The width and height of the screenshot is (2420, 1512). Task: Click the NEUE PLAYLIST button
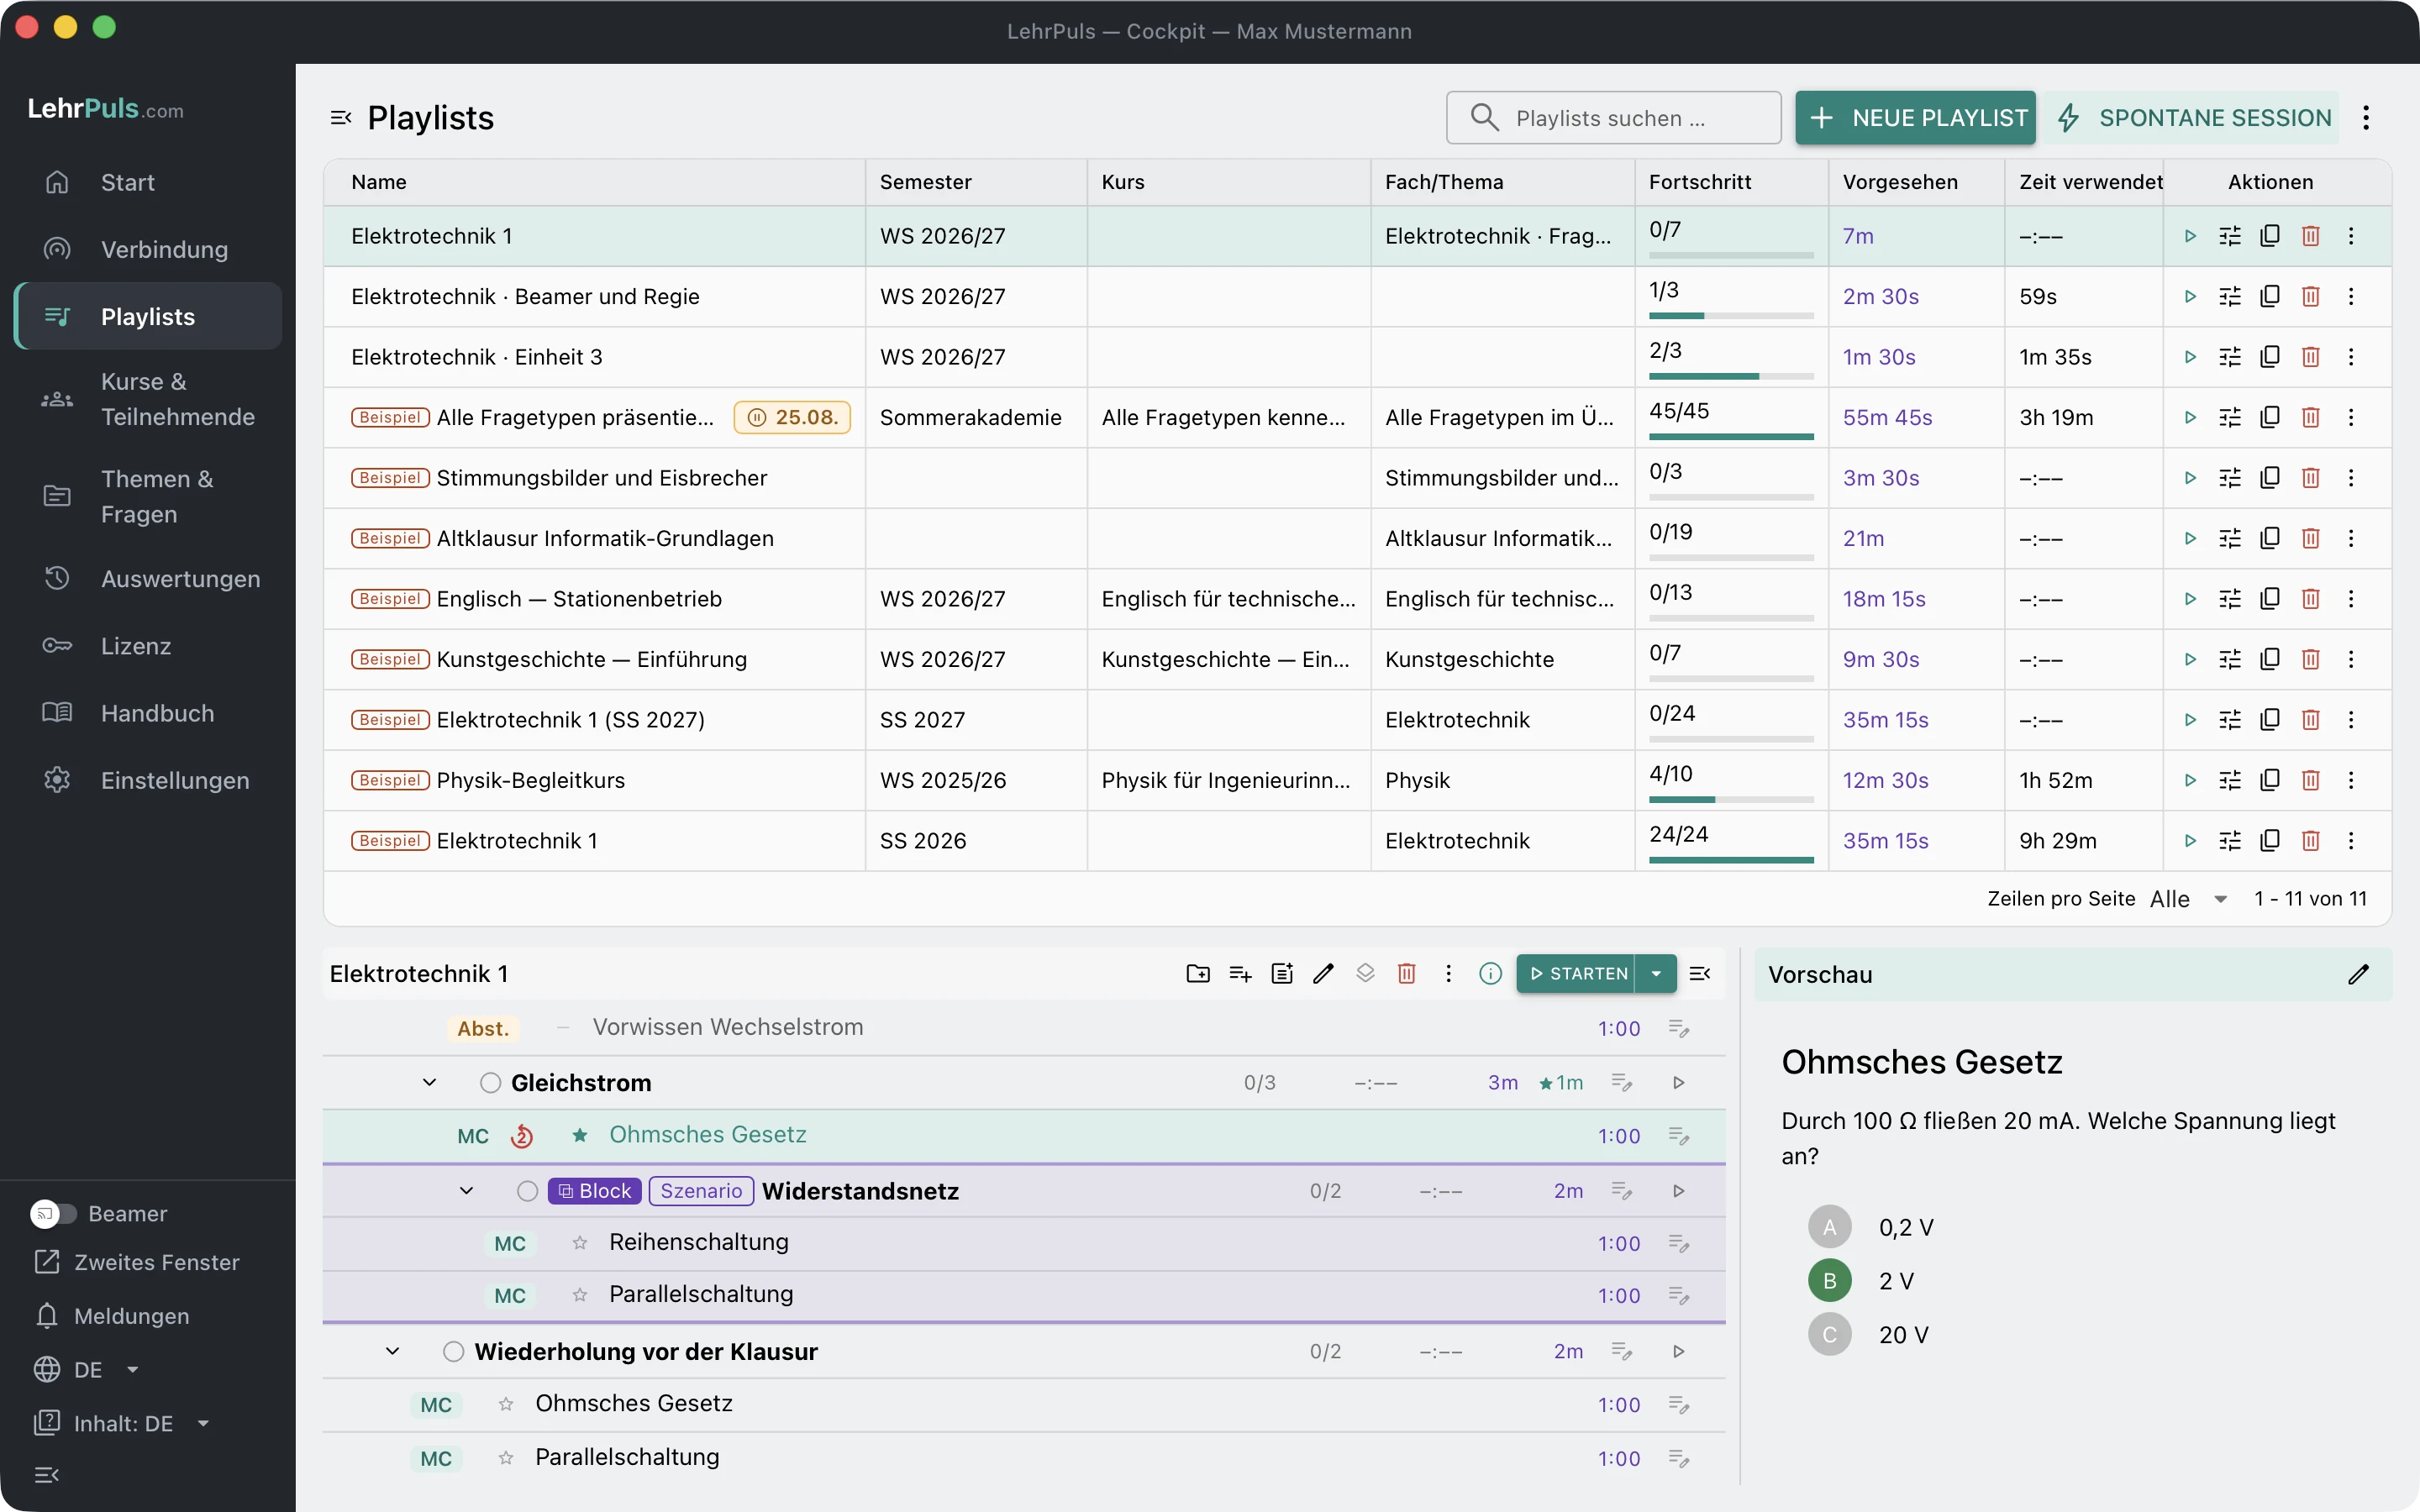click(x=1915, y=118)
